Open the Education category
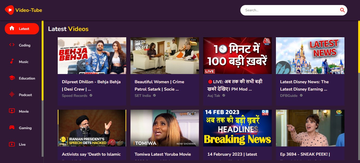 22,78
